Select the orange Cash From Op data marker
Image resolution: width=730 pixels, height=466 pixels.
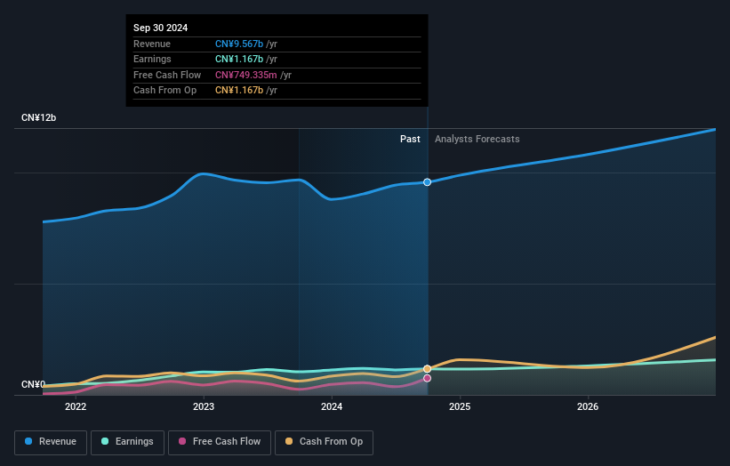tap(427, 369)
